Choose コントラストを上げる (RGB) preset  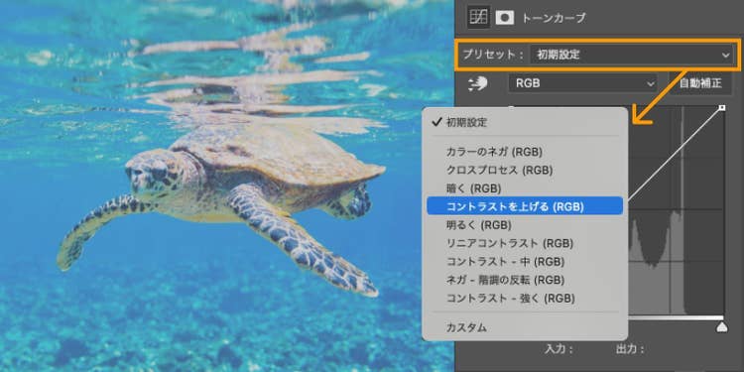[x=525, y=206]
